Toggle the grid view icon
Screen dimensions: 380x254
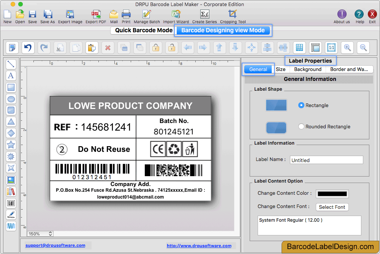coord(299,47)
